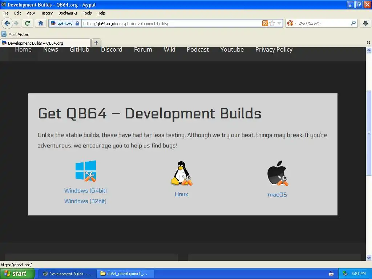The image size is (372, 279).
Task: Go back using the back arrow button
Action: click(7, 23)
